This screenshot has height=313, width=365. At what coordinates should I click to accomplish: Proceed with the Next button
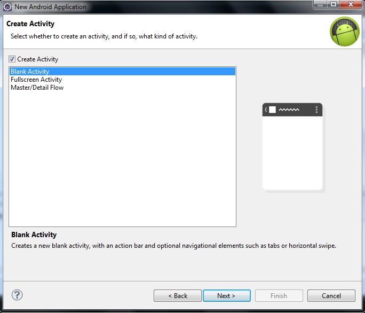point(227,296)
